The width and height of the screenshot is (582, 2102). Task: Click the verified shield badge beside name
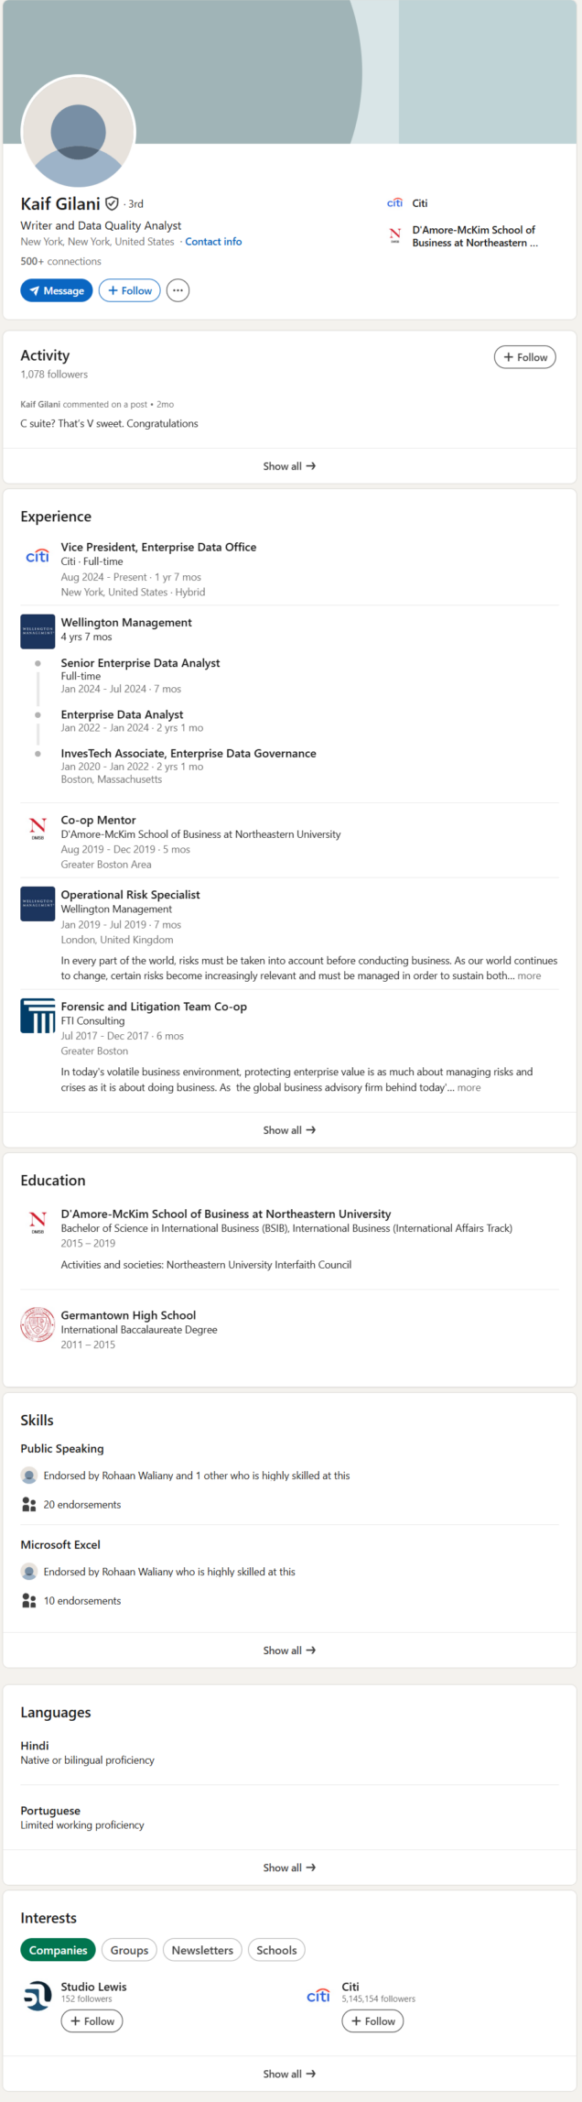coord(112,203)
